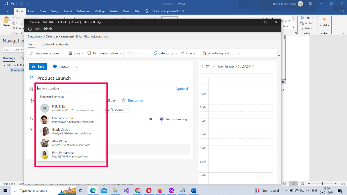Zoom in with plus button in Word
The width and height of the screenshot is (347, 195).
pos(335,184)
